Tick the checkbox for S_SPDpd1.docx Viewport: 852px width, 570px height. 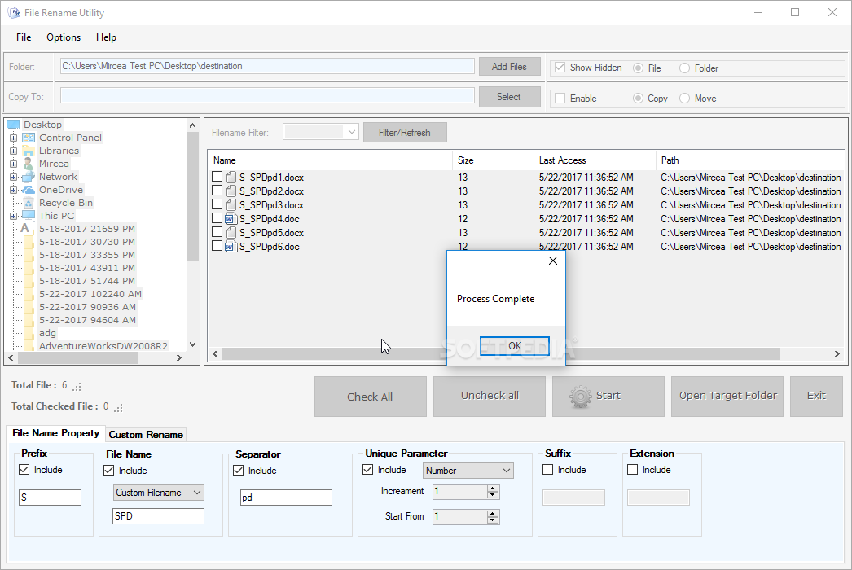[x=217, y=177]
